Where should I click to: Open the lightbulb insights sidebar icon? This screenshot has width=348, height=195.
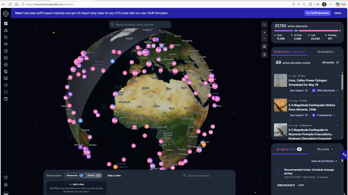(6, 85)
